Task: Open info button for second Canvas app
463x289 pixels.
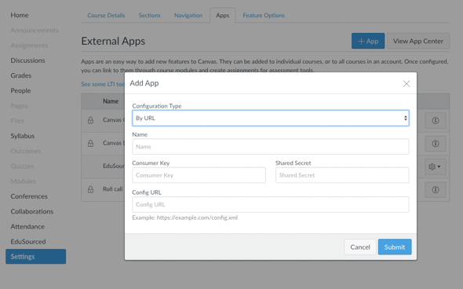Action: 436,144
